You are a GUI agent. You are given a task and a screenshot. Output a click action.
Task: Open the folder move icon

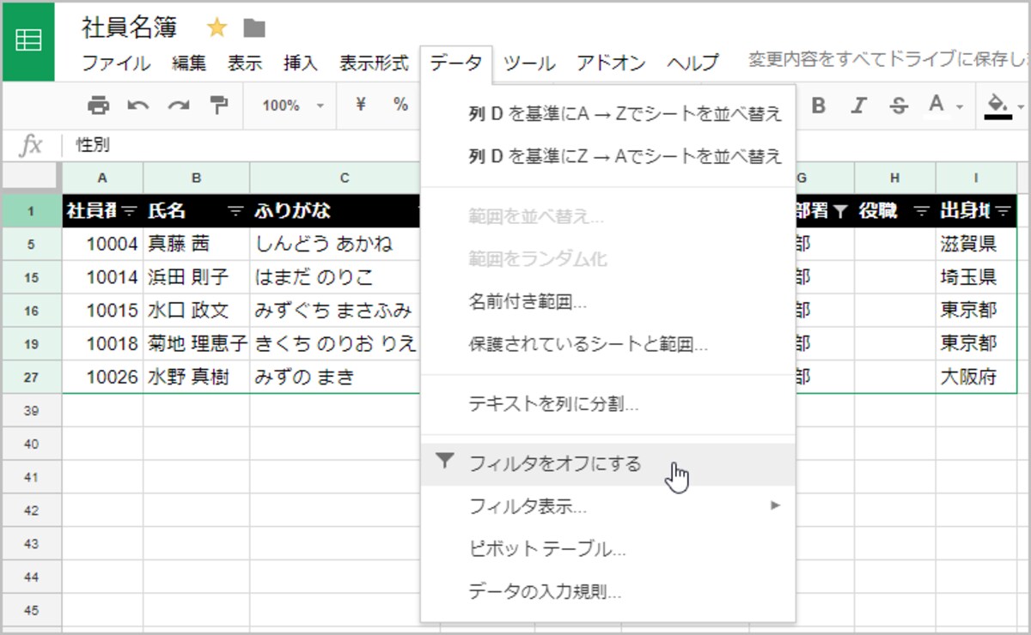tap(253, 28)
